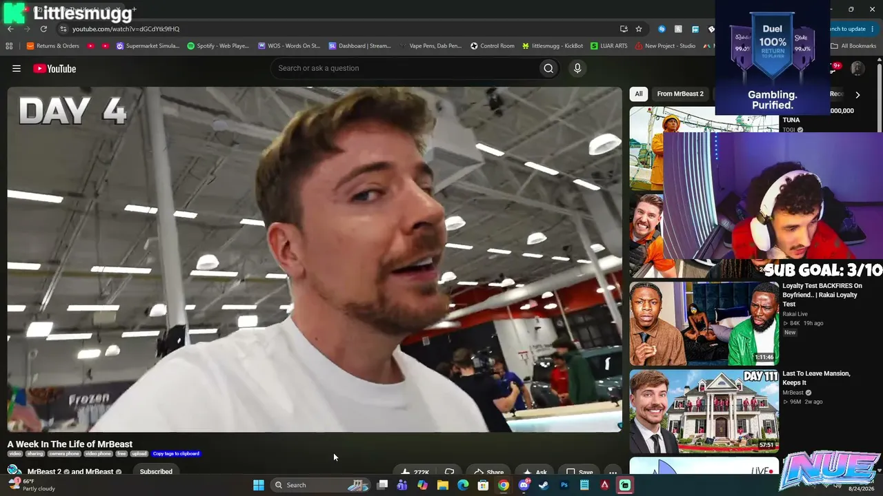Dislike the video with thumbs-down button
The image size is (883, 496).
point(449,473)
